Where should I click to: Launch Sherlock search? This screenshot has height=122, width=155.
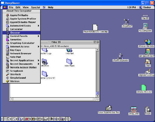[x=22, y=74]
